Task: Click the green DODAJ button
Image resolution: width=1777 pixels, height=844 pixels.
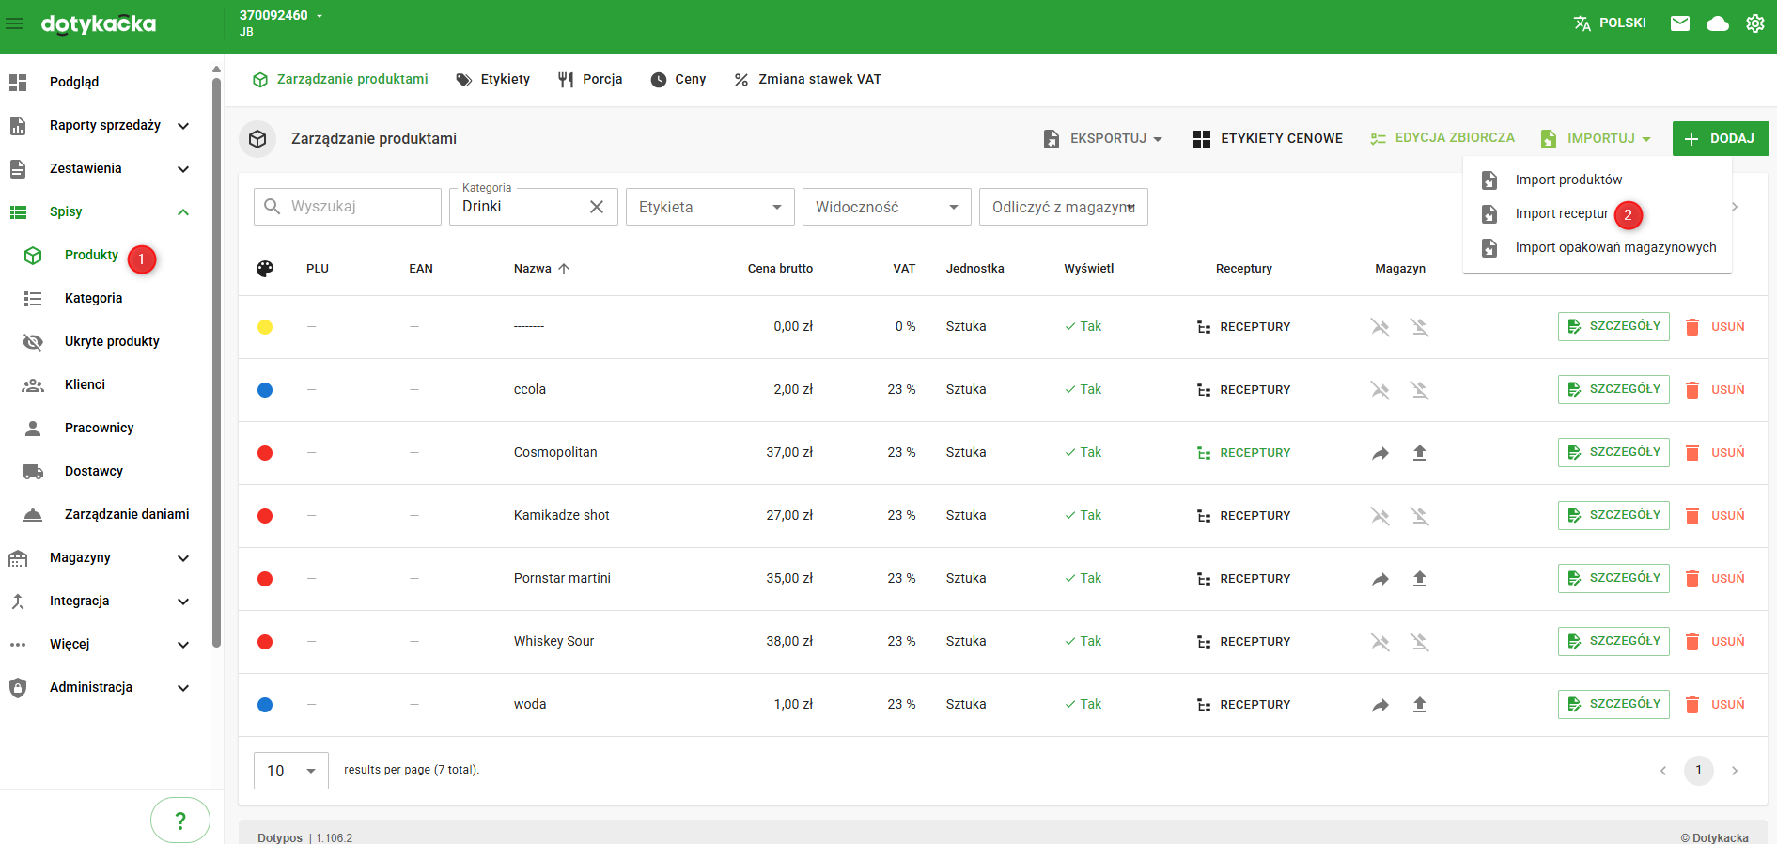Action: coord(1720,138)
